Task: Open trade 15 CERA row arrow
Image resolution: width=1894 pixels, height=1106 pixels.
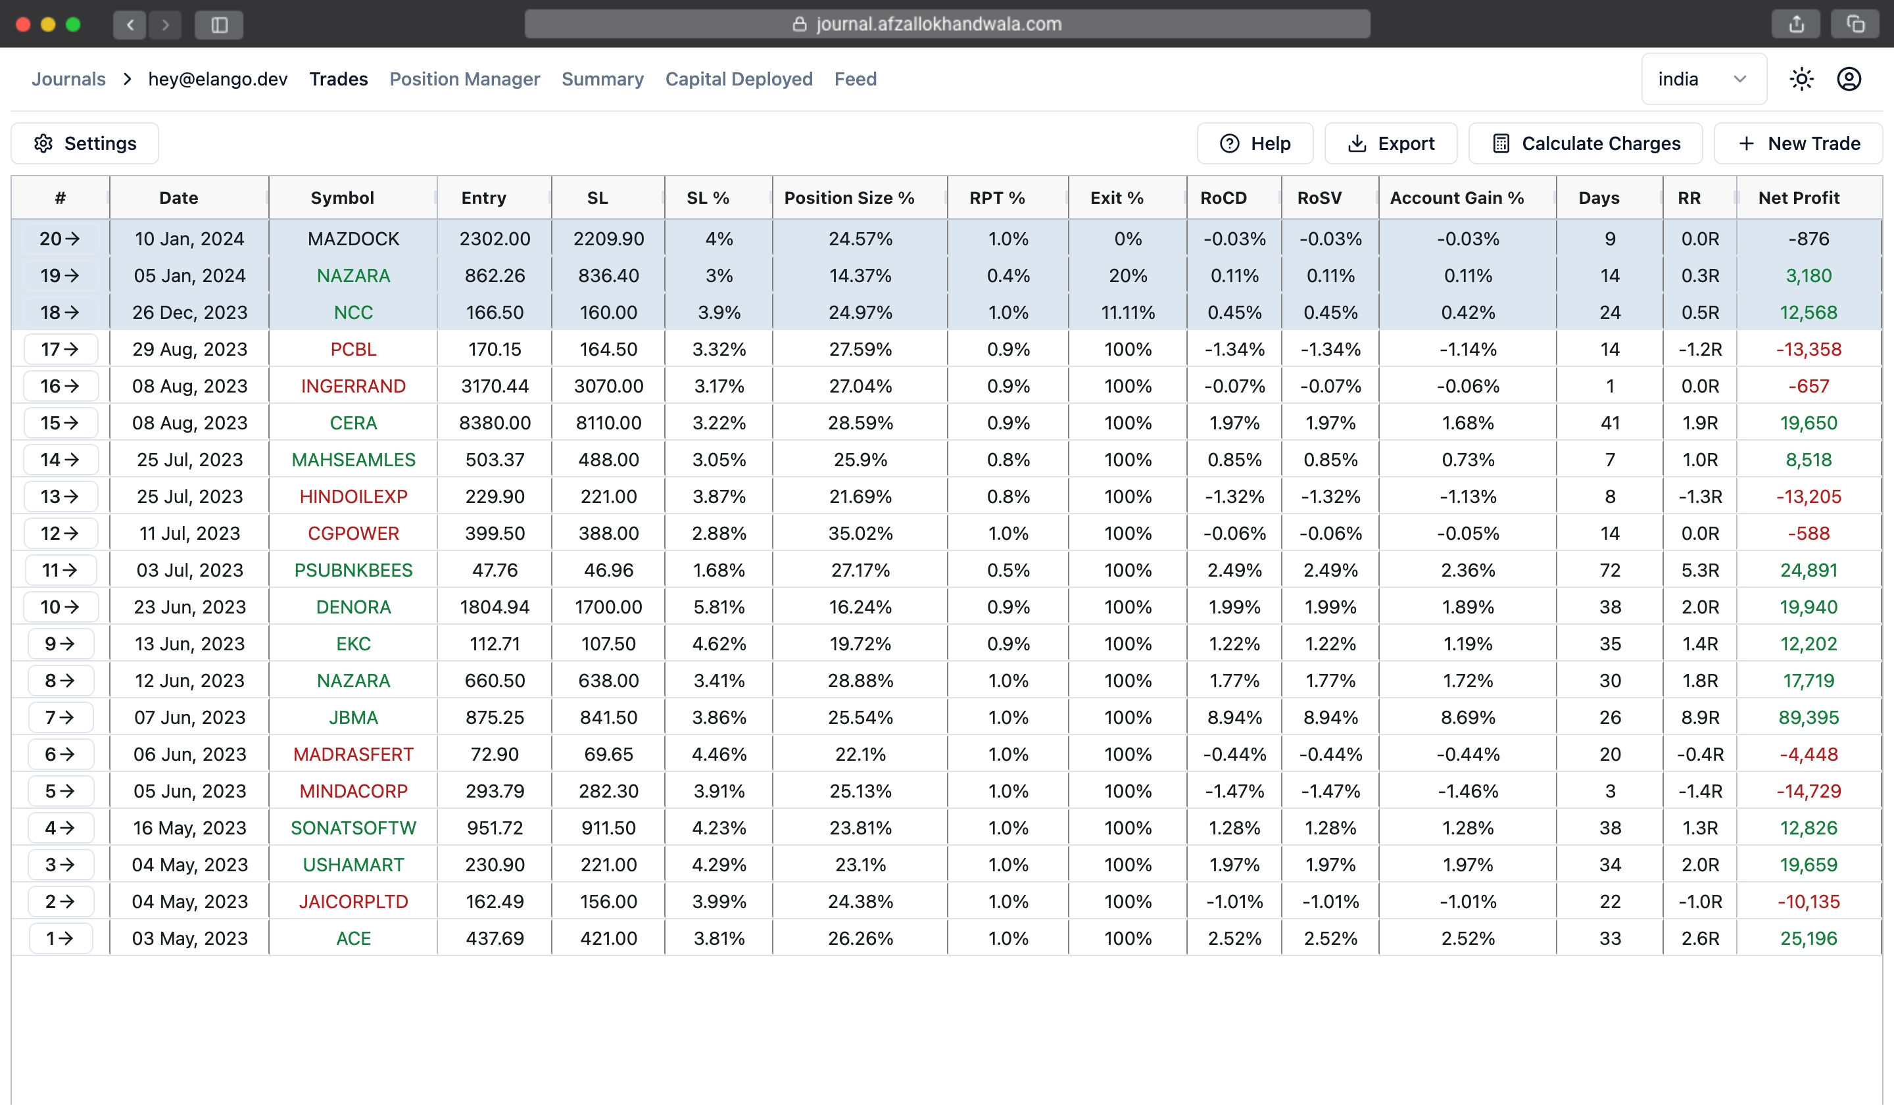Action: point(60,423)
